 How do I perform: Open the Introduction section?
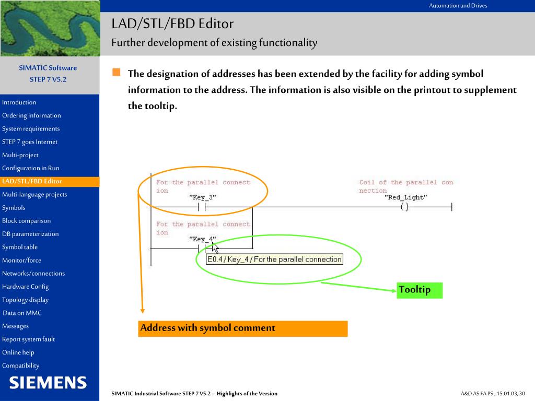19,102
